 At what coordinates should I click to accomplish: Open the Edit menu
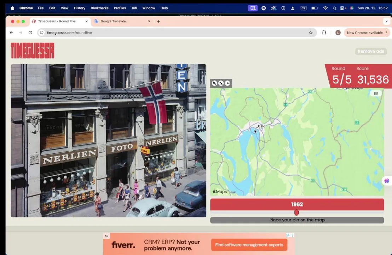pos(52,8)
